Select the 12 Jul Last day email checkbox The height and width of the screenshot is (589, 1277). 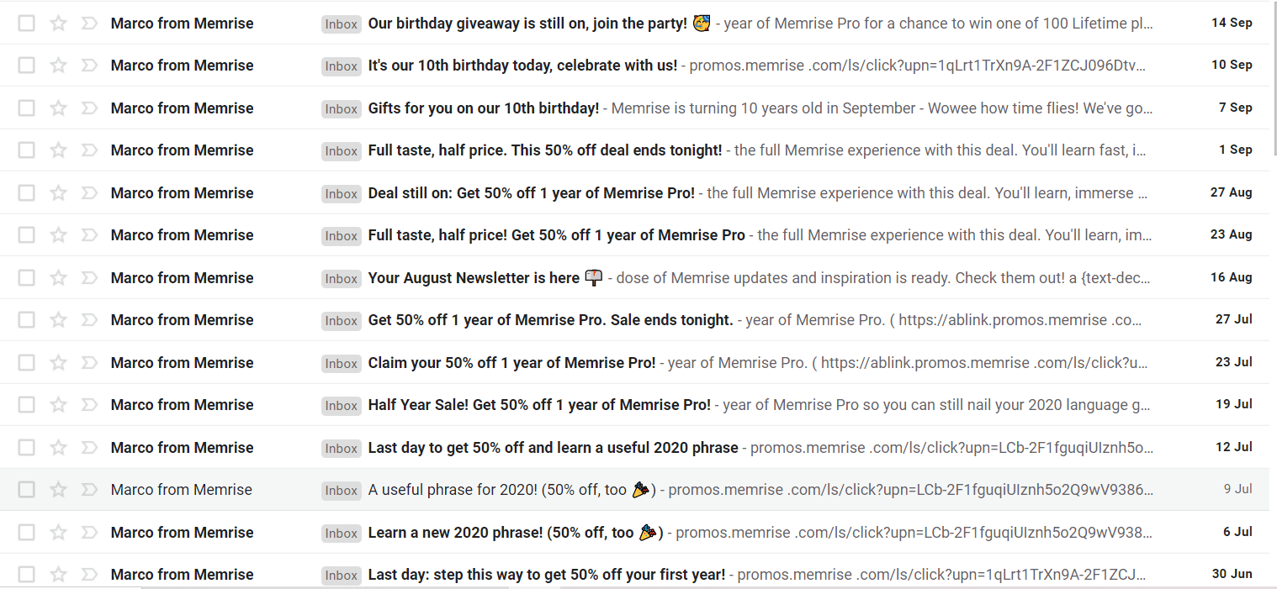(27, 448)
